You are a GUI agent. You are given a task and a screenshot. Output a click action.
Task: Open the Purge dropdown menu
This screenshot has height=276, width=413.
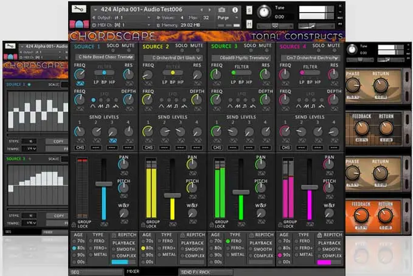tap(228, 18)
